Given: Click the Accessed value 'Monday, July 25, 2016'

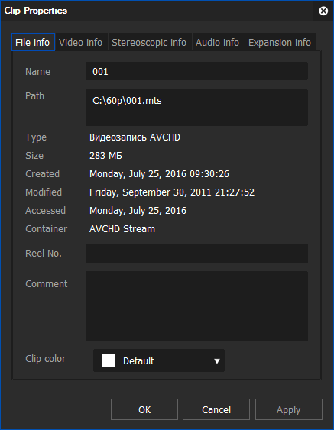Looking at the screenshot, I should click(138, 211).
